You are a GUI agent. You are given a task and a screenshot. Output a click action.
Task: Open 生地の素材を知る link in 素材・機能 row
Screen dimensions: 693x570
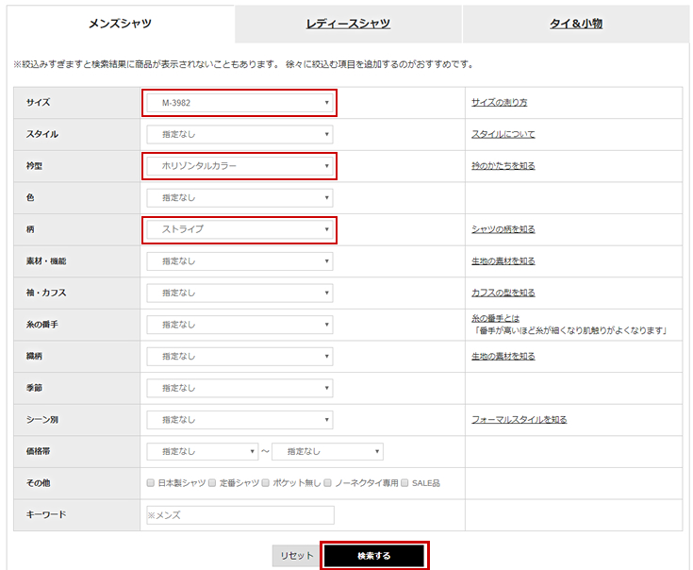[x=503, y=261]
